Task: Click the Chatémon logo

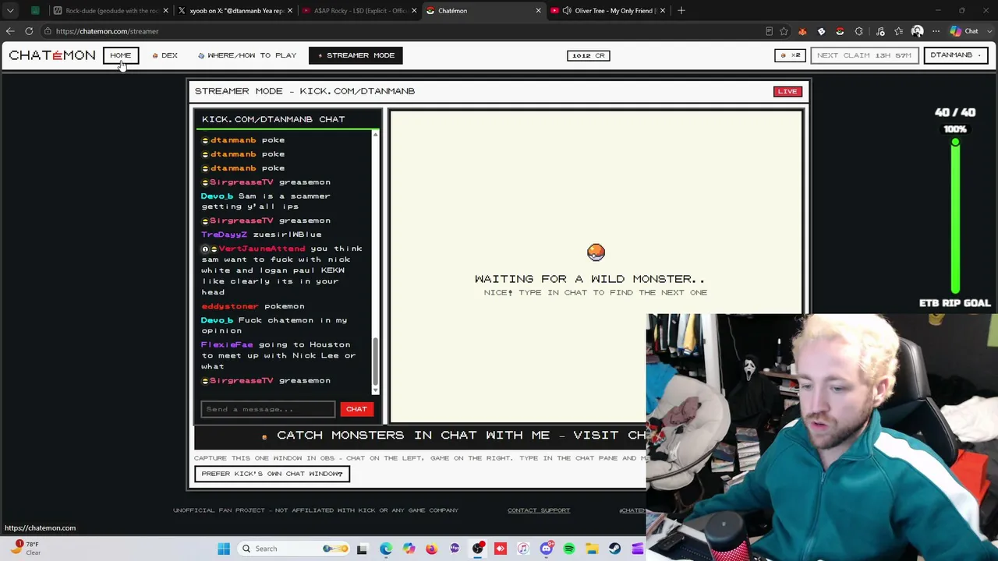Action: pyautogui.click(x=52, y=55)
